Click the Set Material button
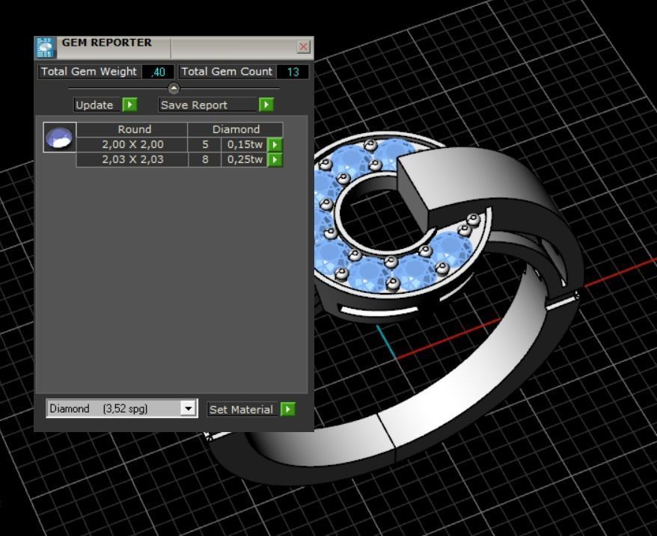 pos(243,409)
